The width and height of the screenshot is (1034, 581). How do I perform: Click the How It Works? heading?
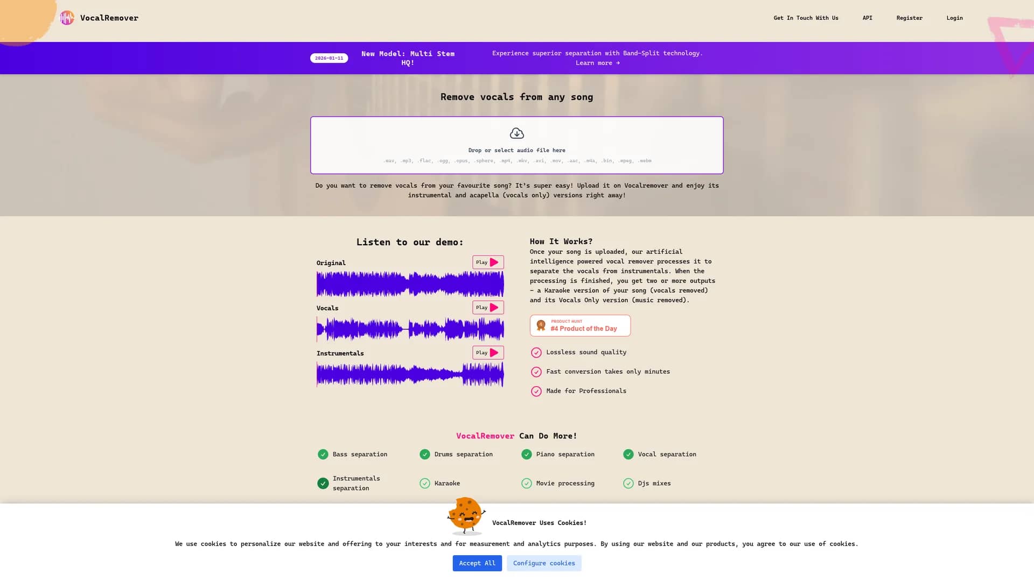561,242
